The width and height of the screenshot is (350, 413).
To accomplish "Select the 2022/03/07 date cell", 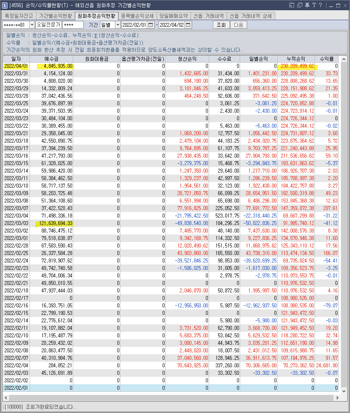I will point(16,208).
